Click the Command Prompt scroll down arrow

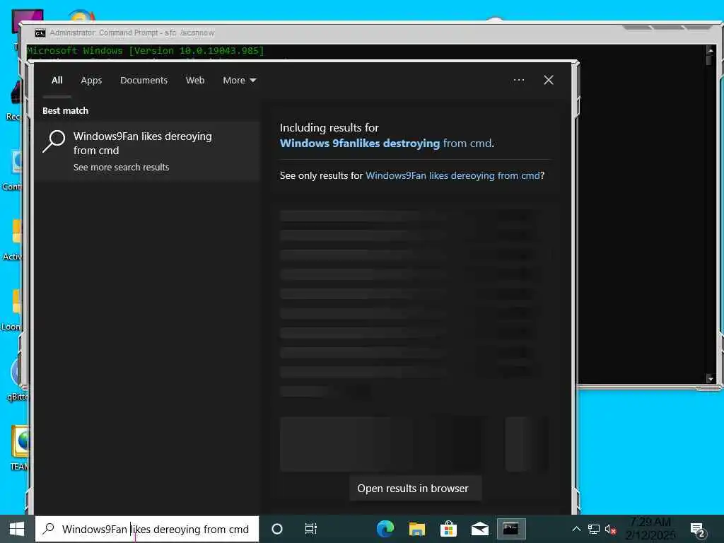(710, 379)
